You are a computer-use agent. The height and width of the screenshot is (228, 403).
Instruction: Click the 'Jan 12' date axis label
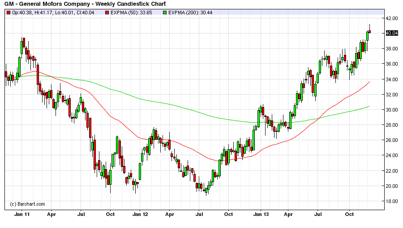pyautogui.click(x=140, y=214)
